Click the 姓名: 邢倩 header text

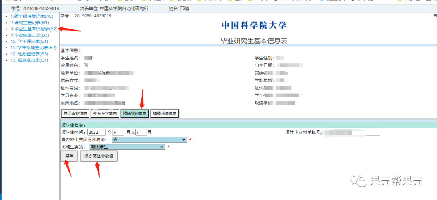pyautogui.click(x=179, y=8)
